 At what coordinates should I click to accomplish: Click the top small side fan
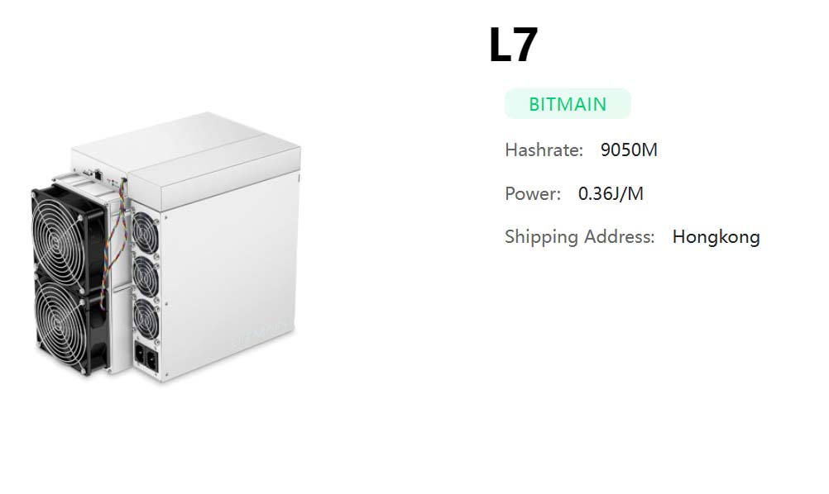(x=145, y=233)
